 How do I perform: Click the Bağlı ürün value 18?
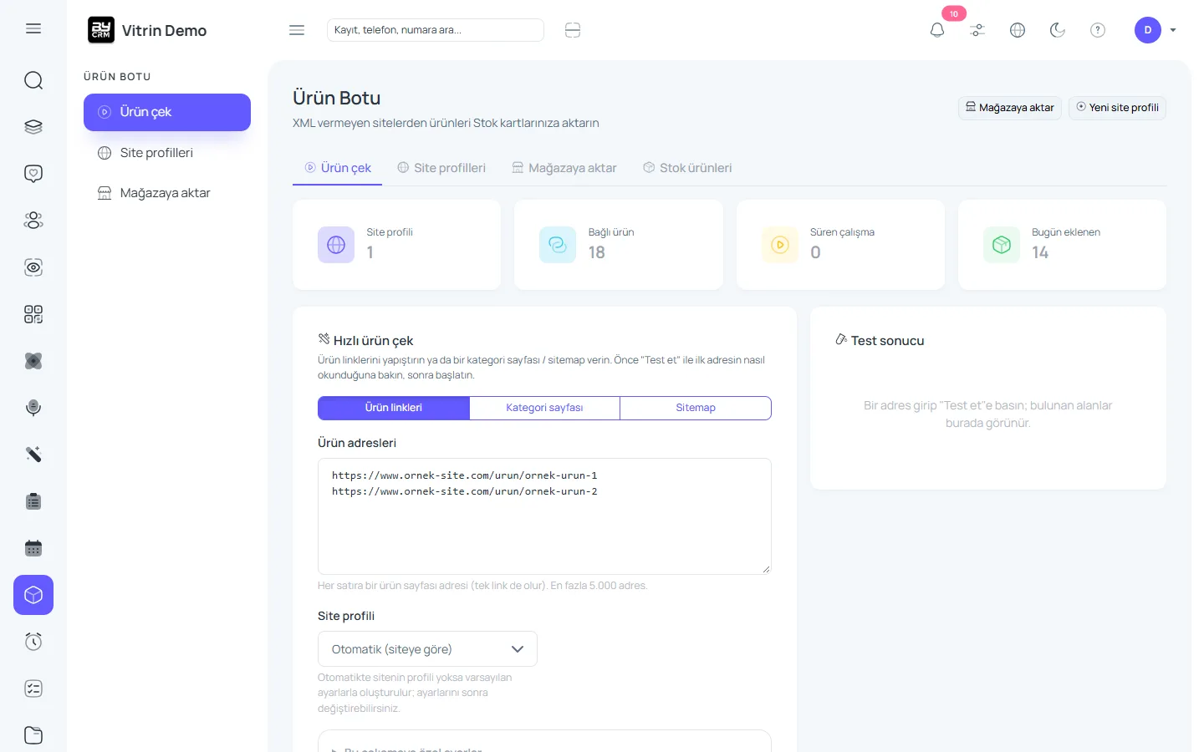click(x=597, y=252)
